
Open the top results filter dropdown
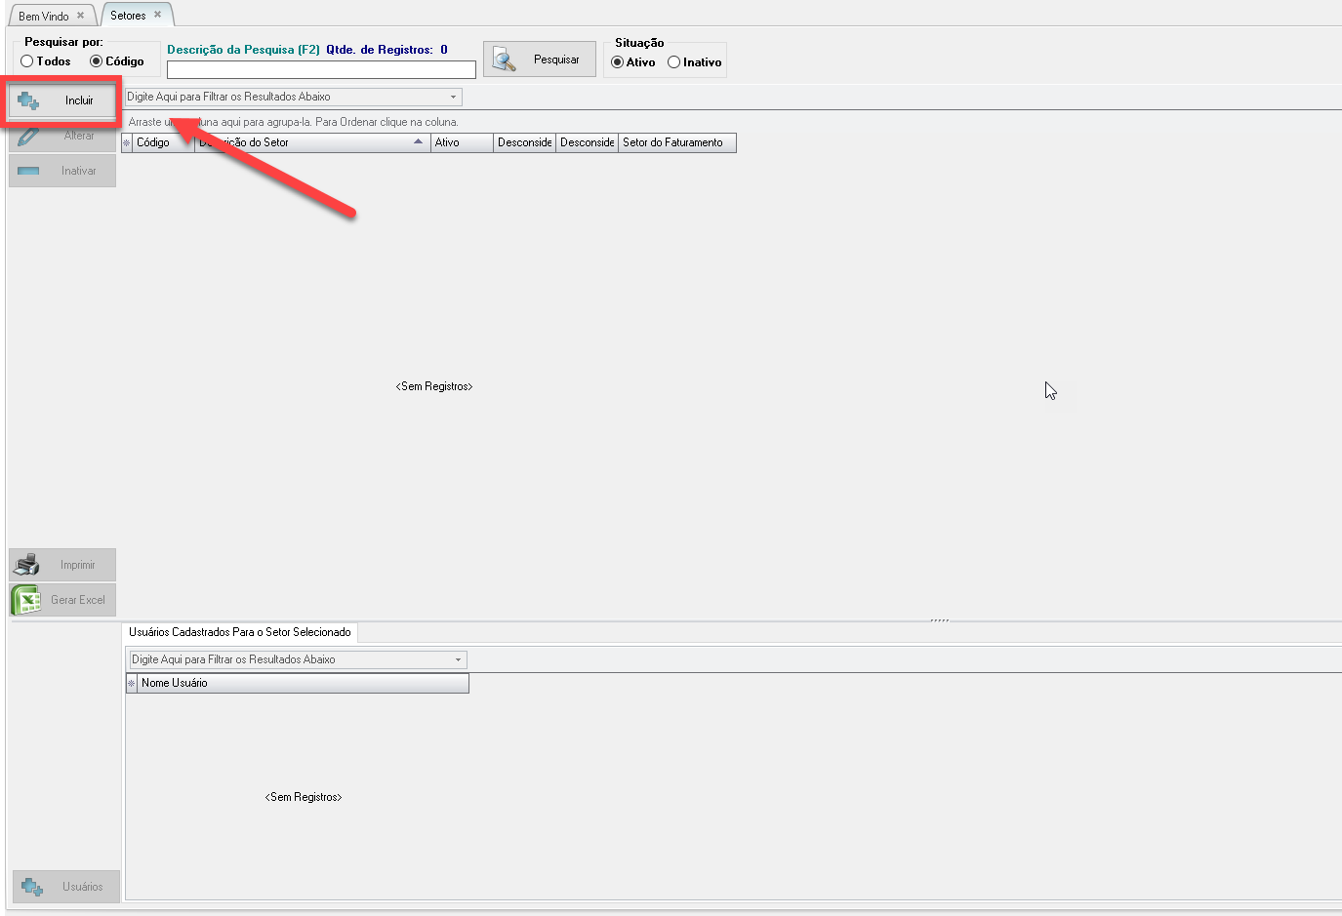(453, 98)
